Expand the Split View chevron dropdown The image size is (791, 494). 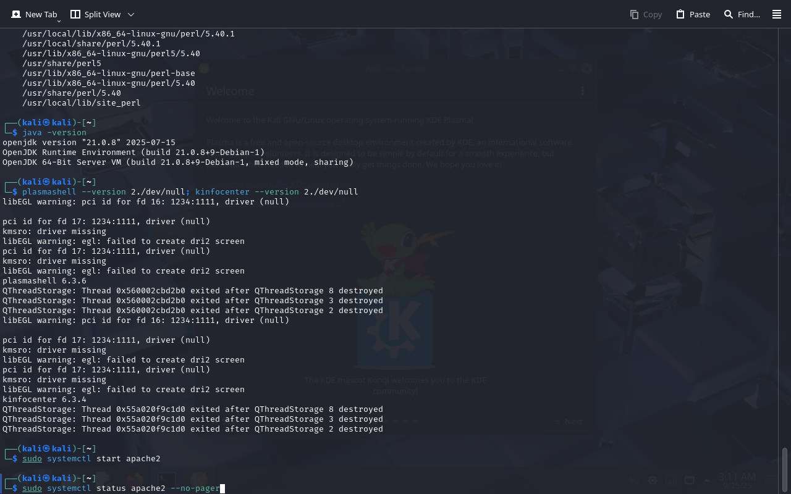130,14
